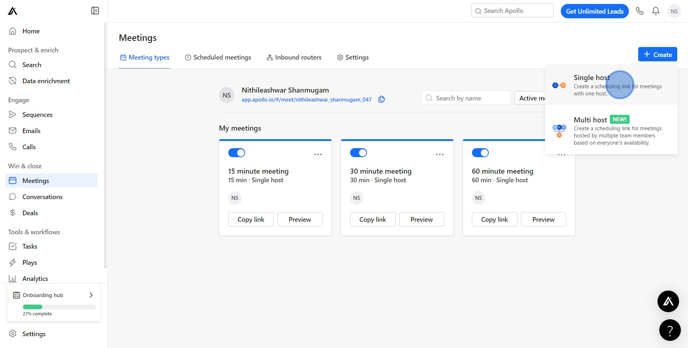Open Plays in the sidebar

pos(52,263)
